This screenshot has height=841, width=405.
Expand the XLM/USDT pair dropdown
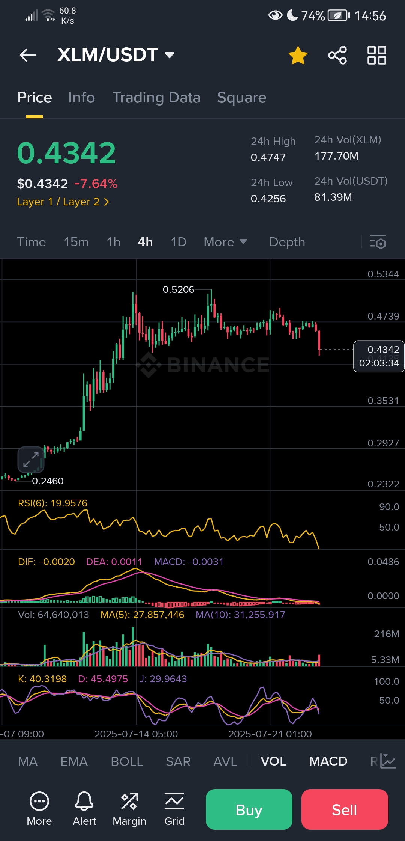click(169, 55)
